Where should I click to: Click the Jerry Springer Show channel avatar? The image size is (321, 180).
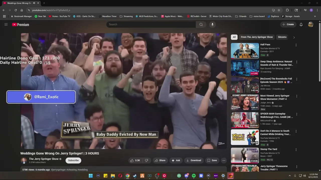click(x=24, y=160)
